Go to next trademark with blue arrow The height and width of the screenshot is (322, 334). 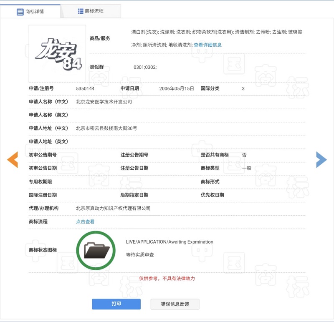321,159
